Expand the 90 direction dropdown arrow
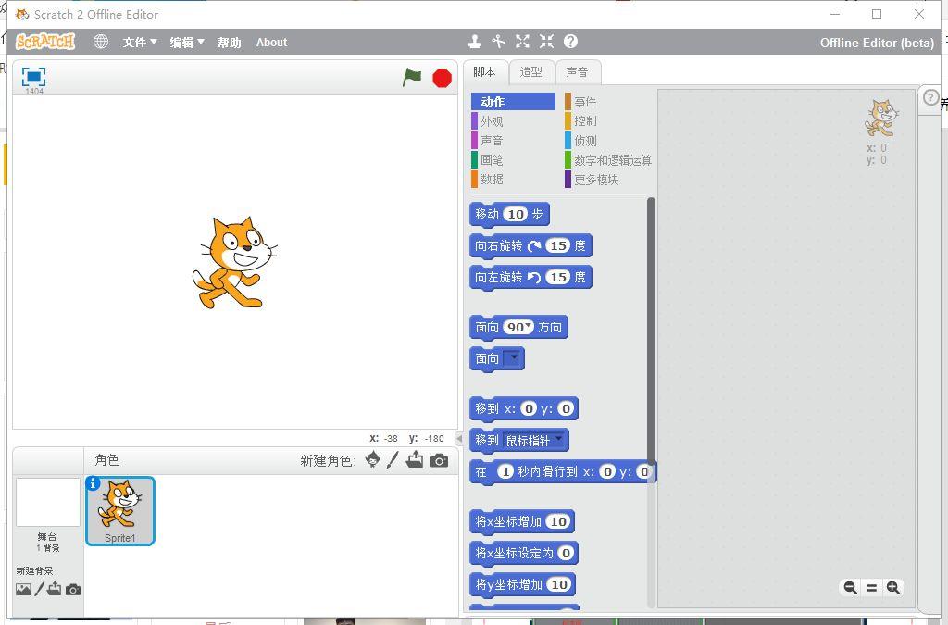 pos(528,327)
